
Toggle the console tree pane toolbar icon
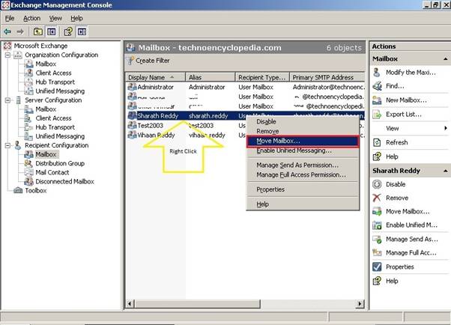pos(52,31)
